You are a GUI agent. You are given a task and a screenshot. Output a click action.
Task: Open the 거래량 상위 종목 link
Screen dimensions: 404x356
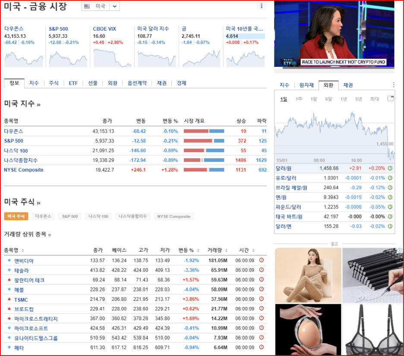[27, 234]
